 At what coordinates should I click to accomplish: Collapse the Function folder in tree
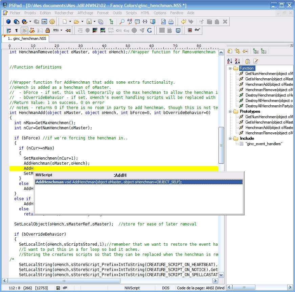click(x=230, y=68)
